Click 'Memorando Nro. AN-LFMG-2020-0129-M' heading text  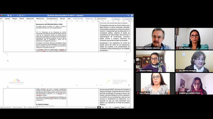tap(49, 24)
